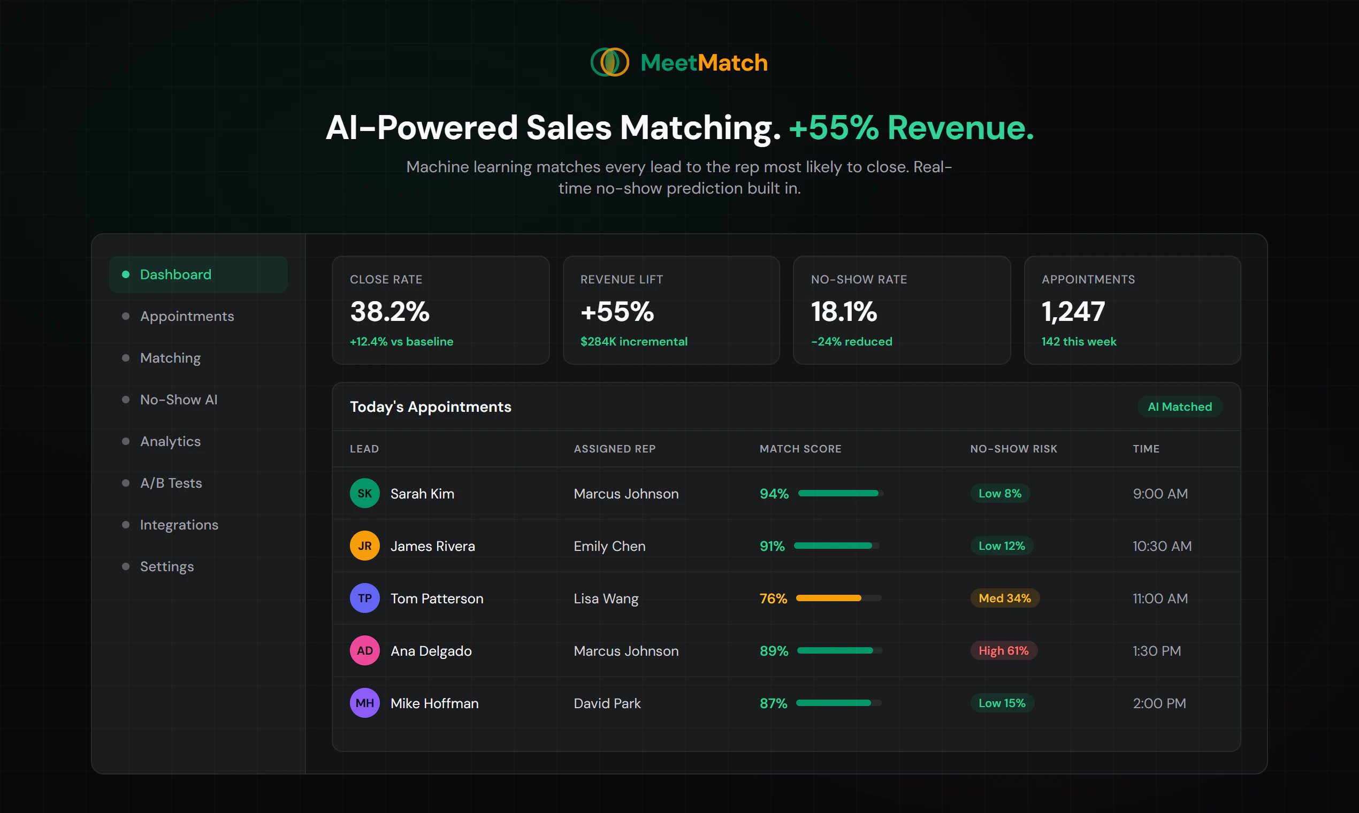1359x813 pixels.
Task: Click the green dot beside Dashboard
Action: (126, 274)
